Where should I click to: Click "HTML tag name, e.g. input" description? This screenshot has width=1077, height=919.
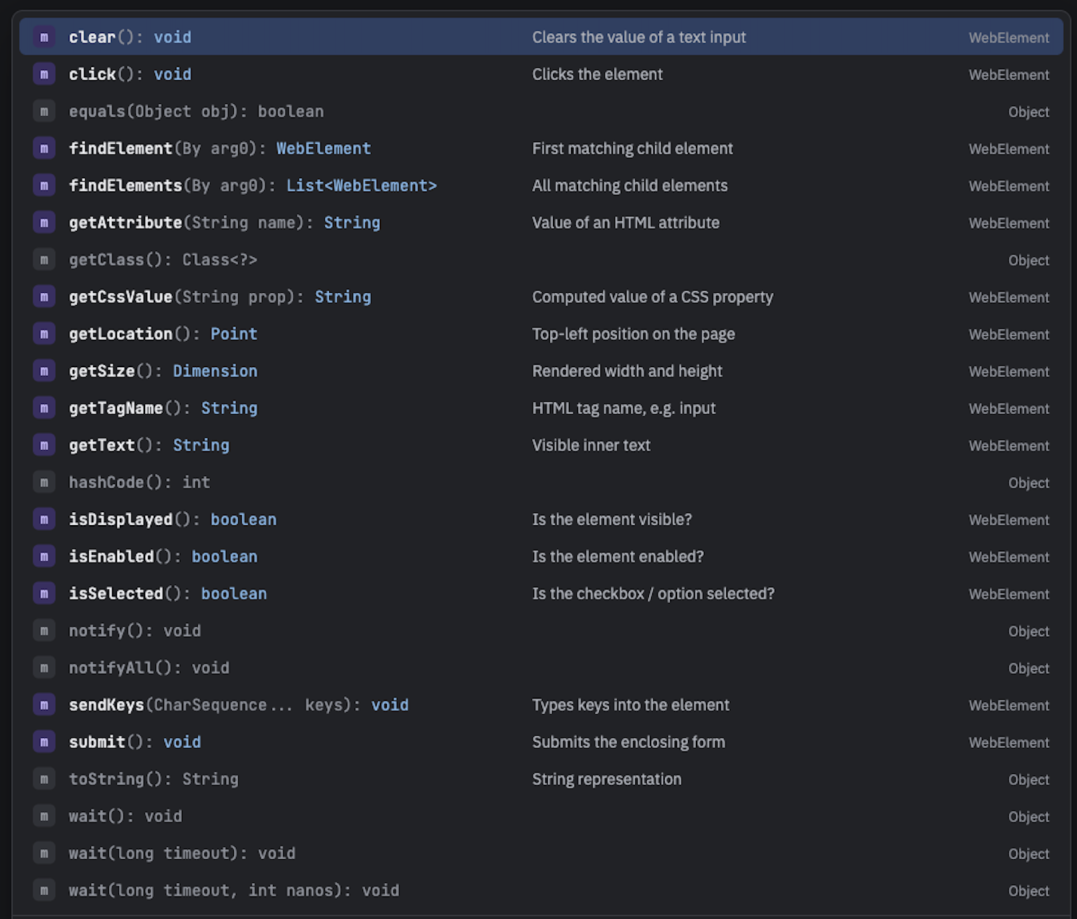point(624,408)
